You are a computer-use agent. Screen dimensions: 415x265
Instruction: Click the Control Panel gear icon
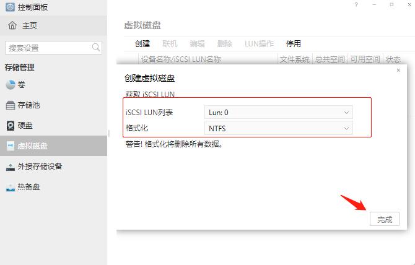click(x=10, y=7)
